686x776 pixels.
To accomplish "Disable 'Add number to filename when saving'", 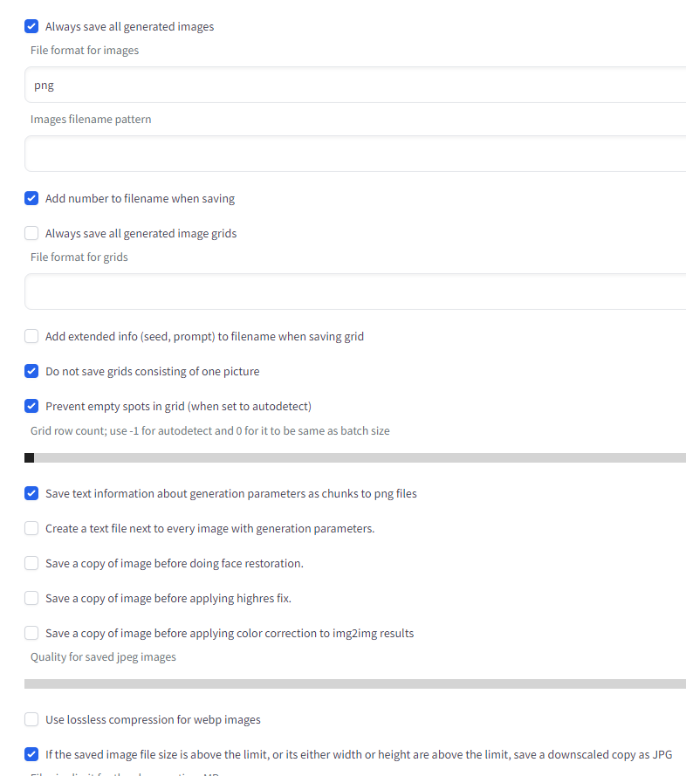I will [31, 198].
